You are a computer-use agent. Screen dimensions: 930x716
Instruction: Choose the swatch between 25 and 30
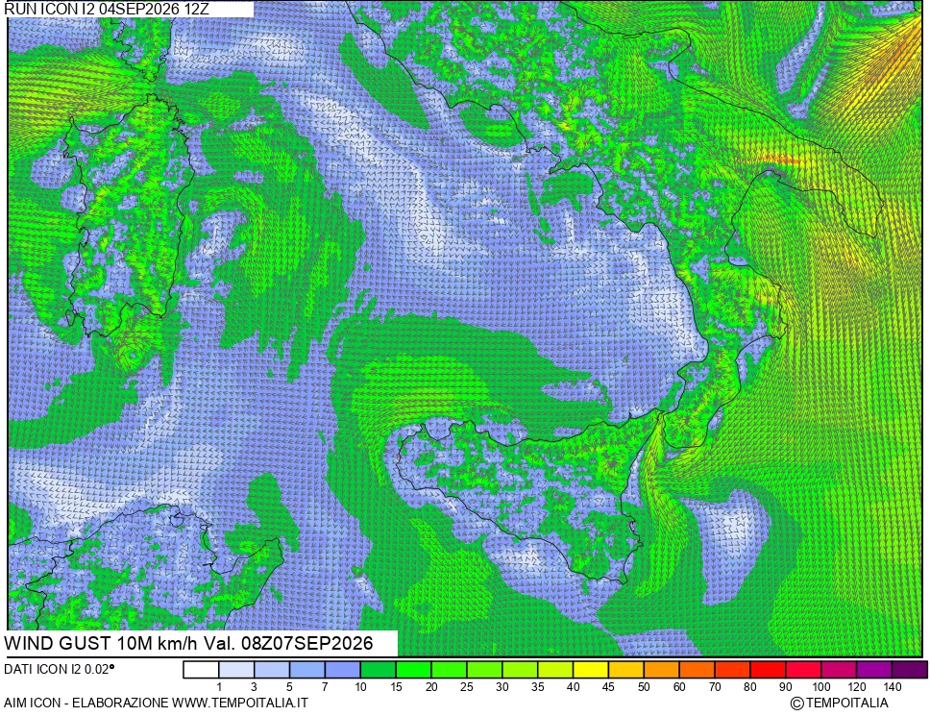pyautogui.click(x=484, y=670)
